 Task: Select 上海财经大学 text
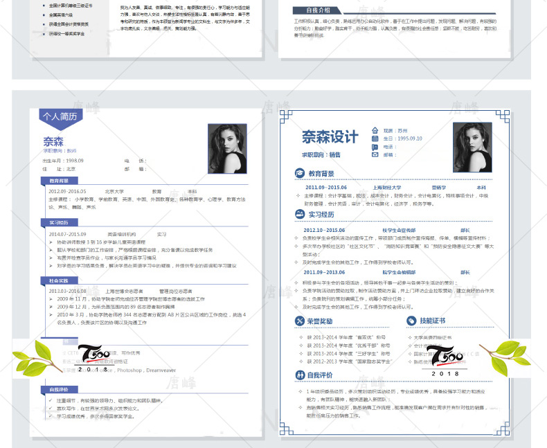387,188
